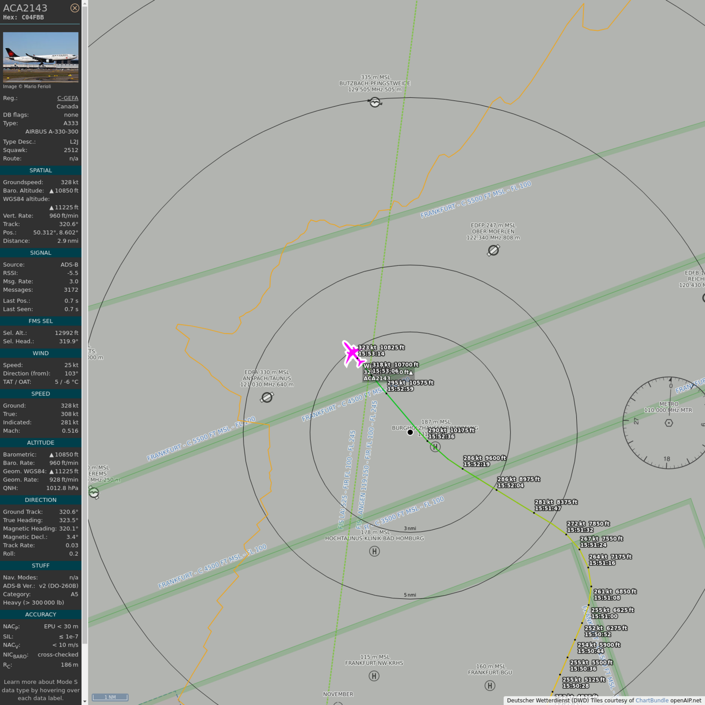Open the Air Canada aircraft photo thumbnail
The height and width of the screenshot is (705, 705).
pos(41,57)
